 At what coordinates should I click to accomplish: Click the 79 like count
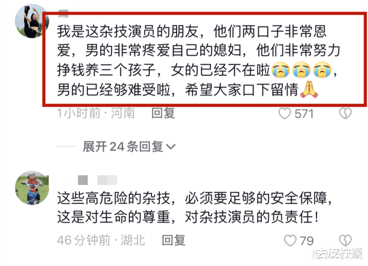click(x=306, y=241)
